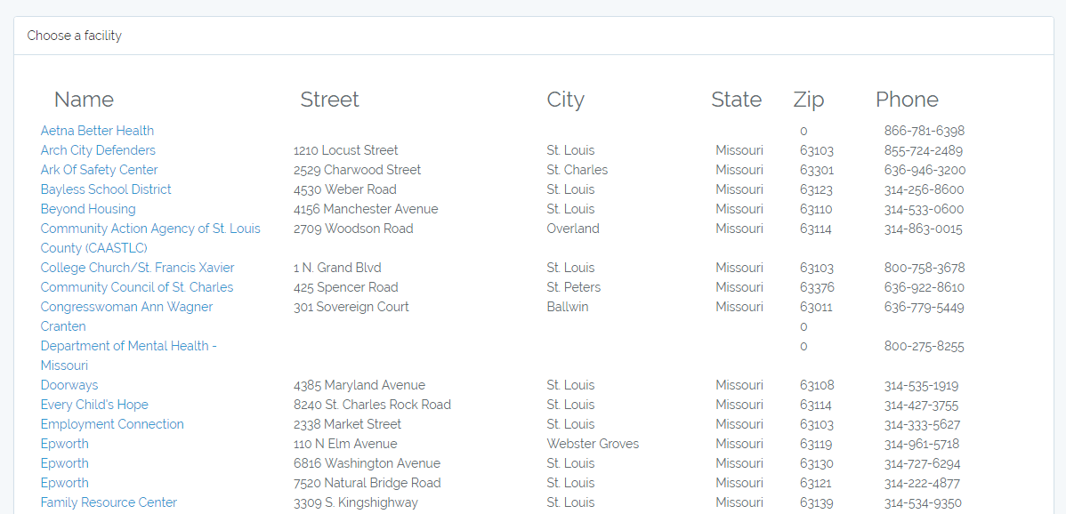
Task: Choose Employment Connection facility
Action: 112,424
